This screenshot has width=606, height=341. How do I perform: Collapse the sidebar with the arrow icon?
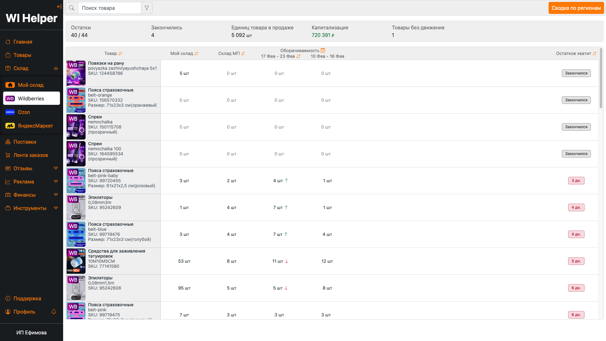coord(59,7)
